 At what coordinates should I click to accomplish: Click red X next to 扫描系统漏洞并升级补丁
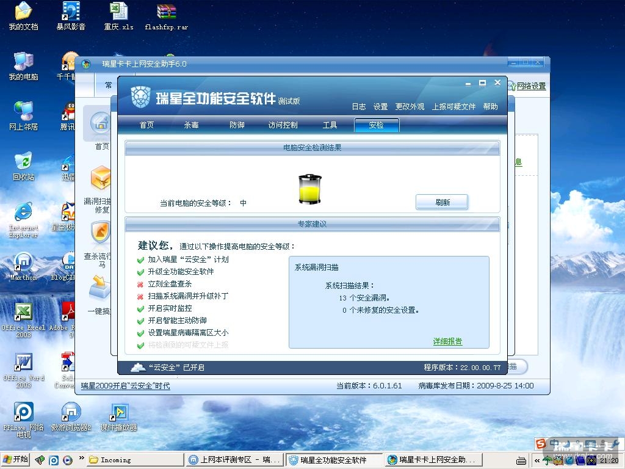pos(140,297)
